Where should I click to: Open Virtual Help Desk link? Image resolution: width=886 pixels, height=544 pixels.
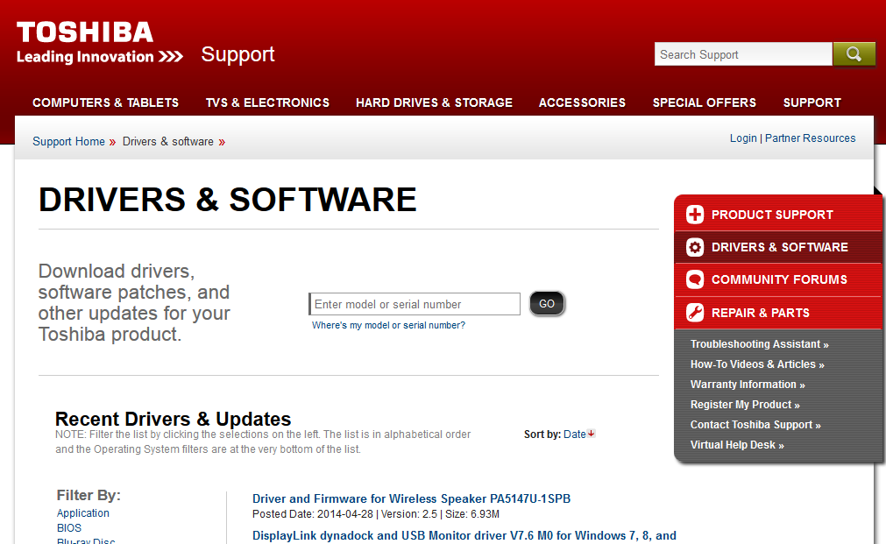737,445
